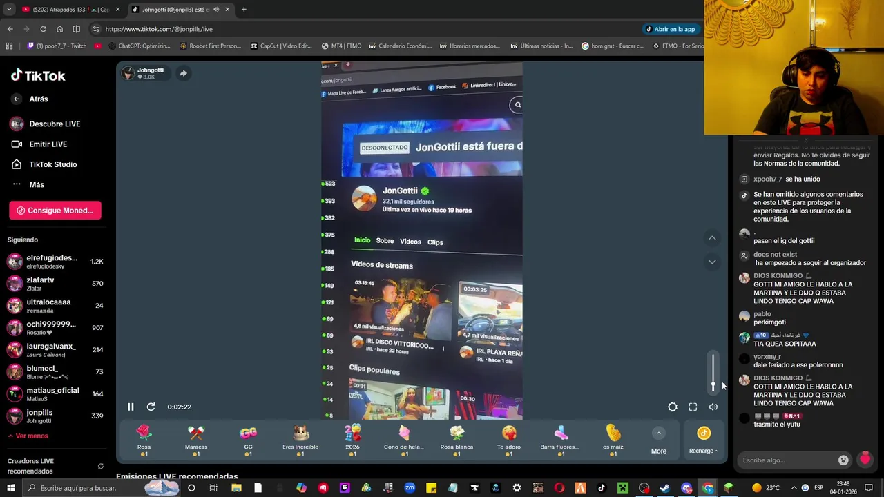This screenshot has width=884, height=497.
Task: Refresh recommended LIVE creators list
Action: pos(100,467)
